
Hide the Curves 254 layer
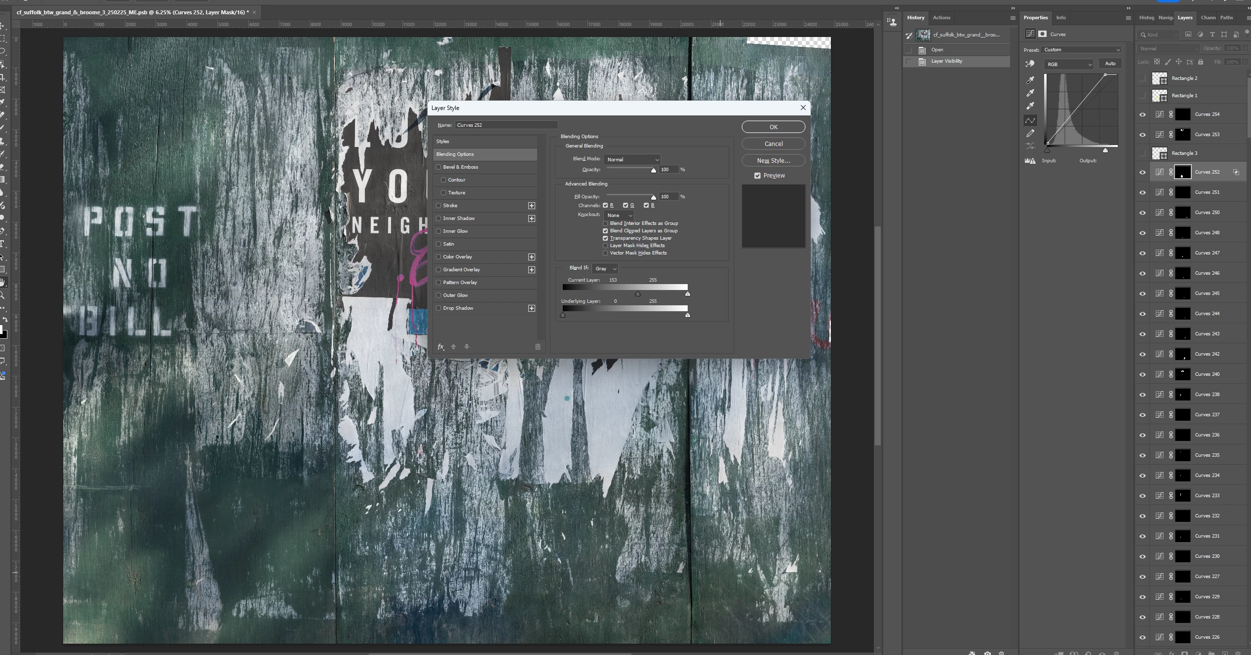click(1142, 114)
